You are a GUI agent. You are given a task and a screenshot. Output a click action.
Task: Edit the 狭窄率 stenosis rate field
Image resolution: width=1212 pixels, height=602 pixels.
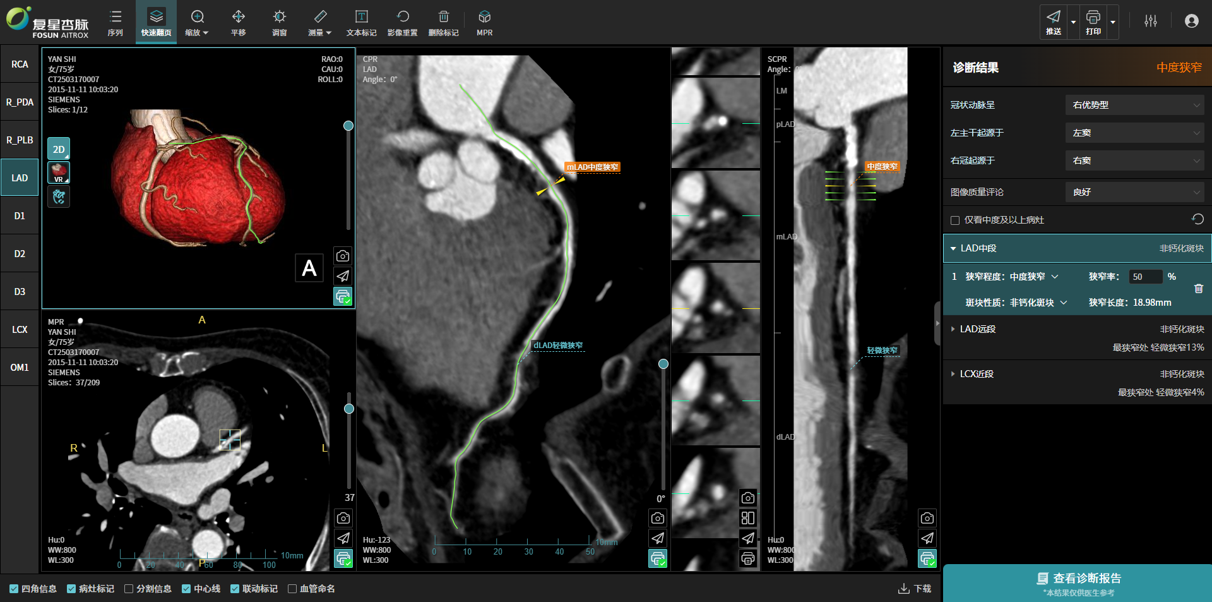1146,277
